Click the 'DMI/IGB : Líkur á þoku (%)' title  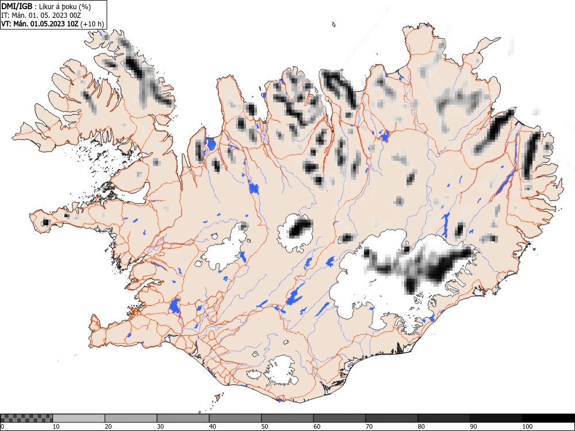point(46,6)
